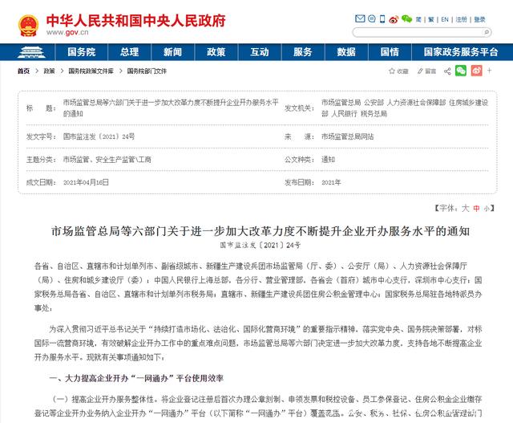Share via green WeChat button in breadcrumb bar
Viewport: 513px width, 423px height.
pos(461,71)
